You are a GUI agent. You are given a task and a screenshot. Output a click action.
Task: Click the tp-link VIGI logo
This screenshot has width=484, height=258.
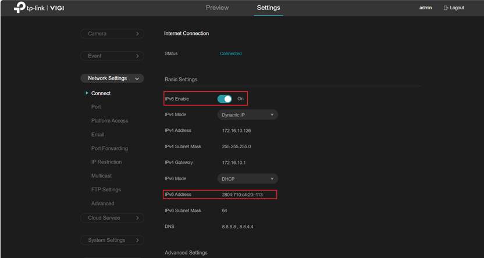coord(39,8)
